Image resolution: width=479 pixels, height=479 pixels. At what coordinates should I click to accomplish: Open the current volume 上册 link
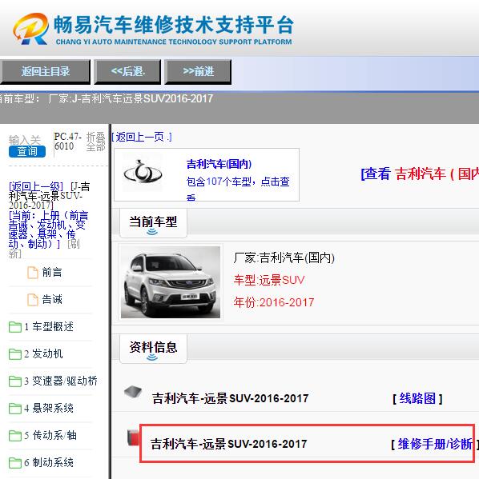tap(48, 230)
